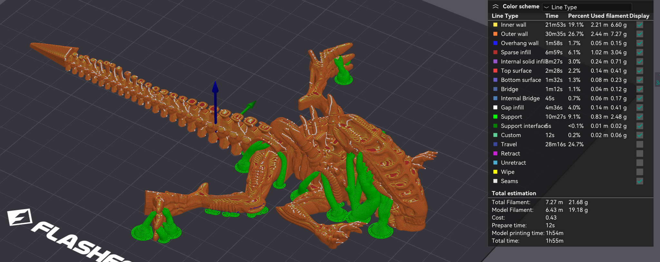Show Retract moves via its checkbox
The height and width of the screenshot is (262, 660).
coord(640,154)
